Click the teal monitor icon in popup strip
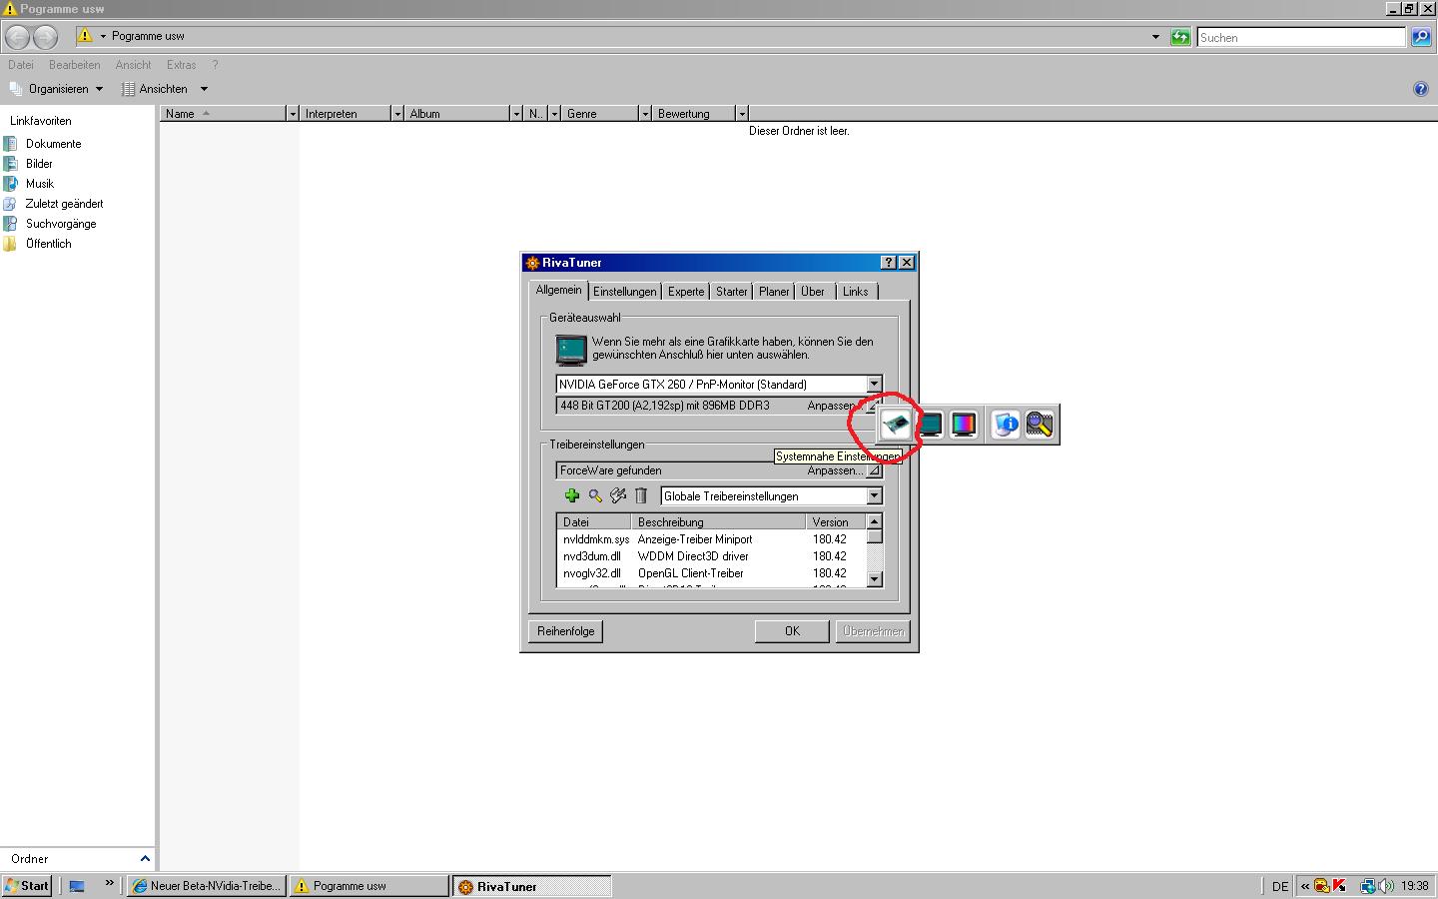The image size is (1438, 899). click(931, 425)
